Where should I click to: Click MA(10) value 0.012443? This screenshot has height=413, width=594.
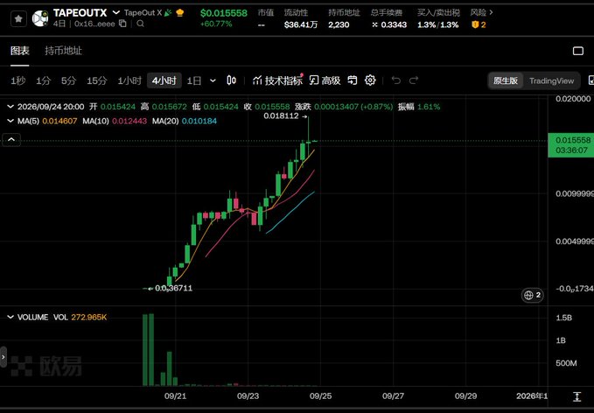[129, 122]
